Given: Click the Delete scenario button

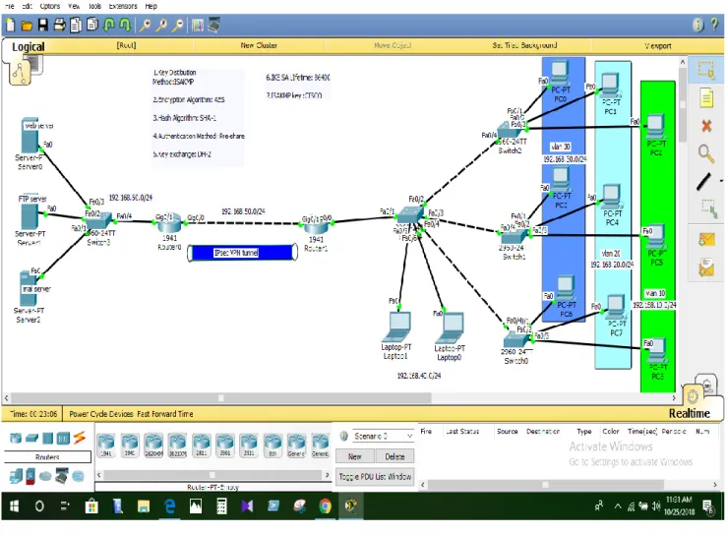Looking at the screenshot, I should click(394, 456).
